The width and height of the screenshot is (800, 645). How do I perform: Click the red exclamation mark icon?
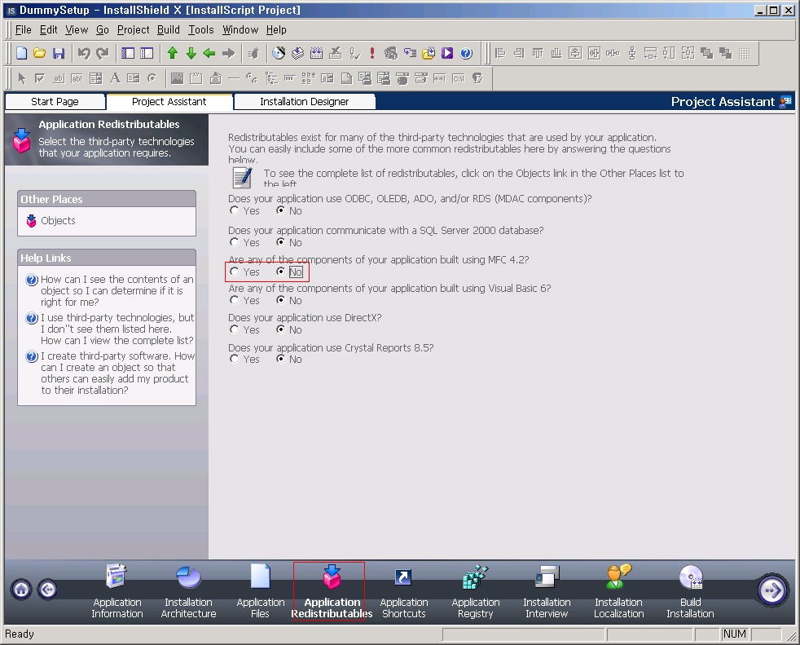(372, 53)
